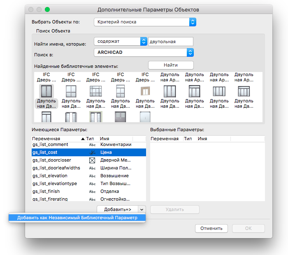Screen dimensions: 288x255
Task: Click the Abc type icon for gs_list_firerating
Action: click(x=92, y=199)
